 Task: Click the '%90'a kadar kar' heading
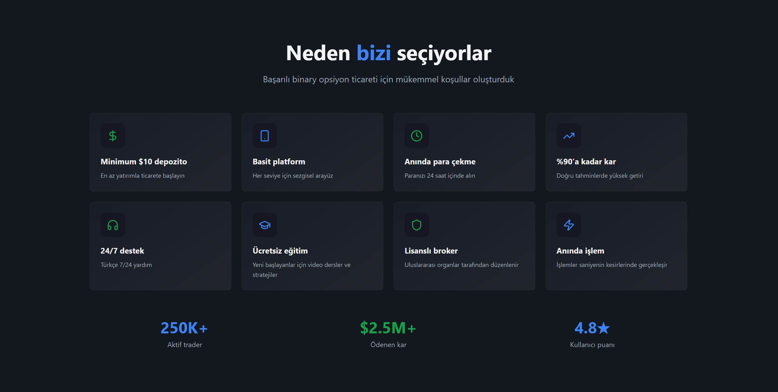pos(586,162)
